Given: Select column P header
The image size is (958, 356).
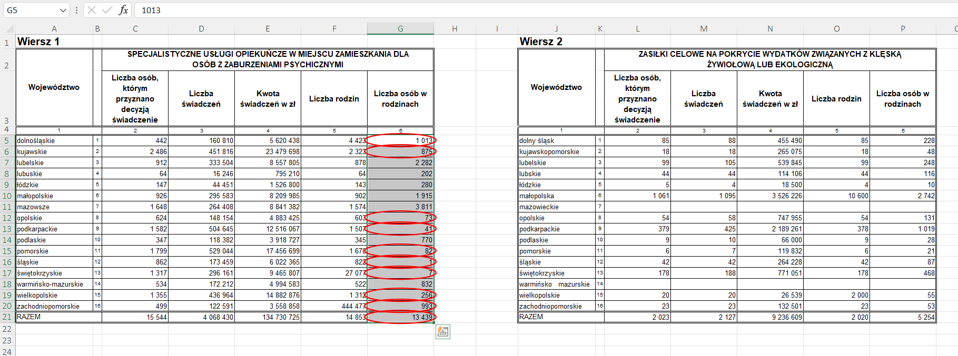Looking at the screenshot, I should point(903,29).
